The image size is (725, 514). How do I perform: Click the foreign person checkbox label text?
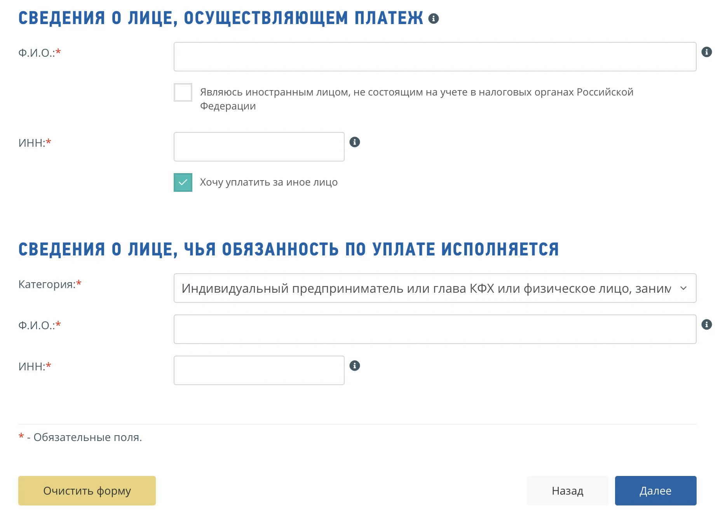tap(417, 92)
